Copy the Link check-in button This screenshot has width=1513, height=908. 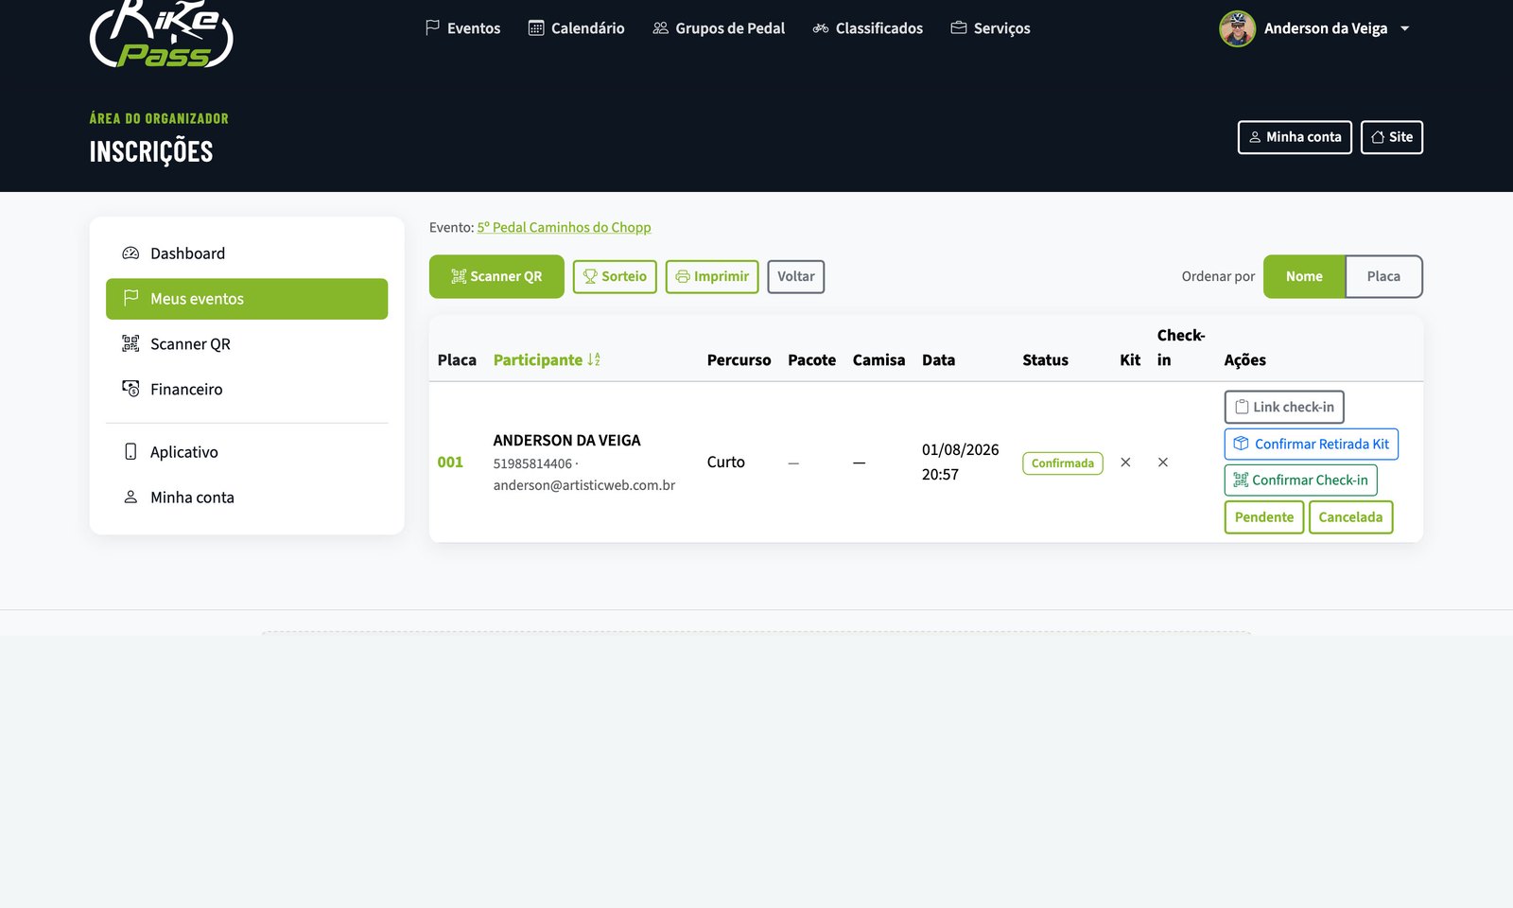click(1284, 407)
